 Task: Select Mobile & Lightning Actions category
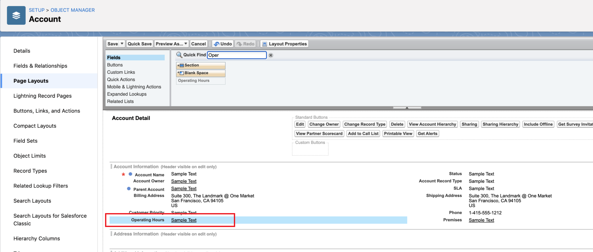134,87
